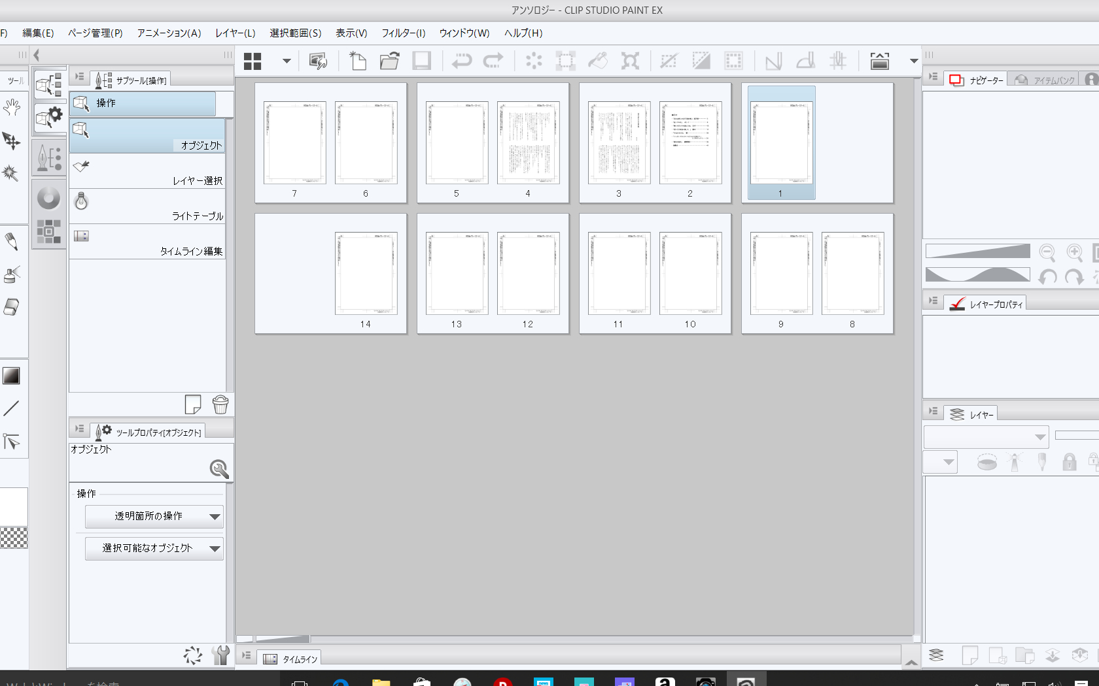The width and height of the screenshot is (1099, 686).
Task: Select the Hand (move) tool
Action: click(12, 107)
